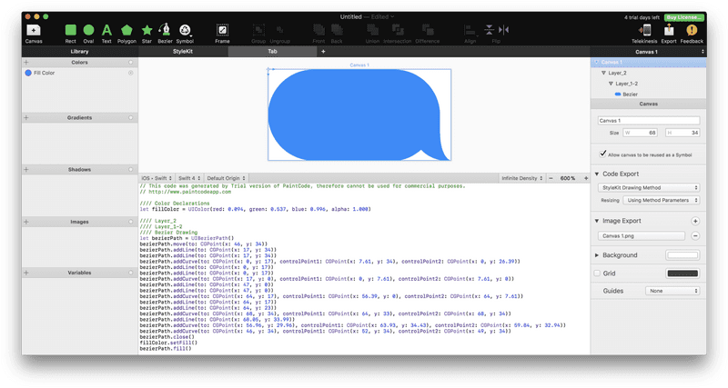The height and width of the screenshot is (388, 728).
Task: Collapse the Layer_2 tree item
Action: 603,72
